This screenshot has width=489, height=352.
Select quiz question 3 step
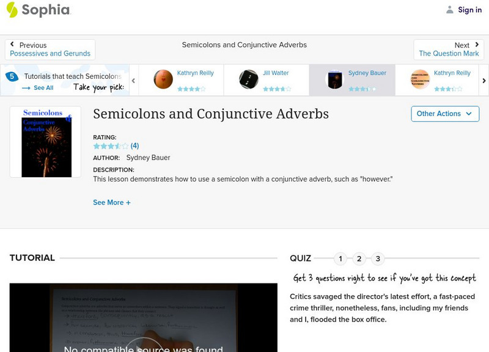point(377,258)
